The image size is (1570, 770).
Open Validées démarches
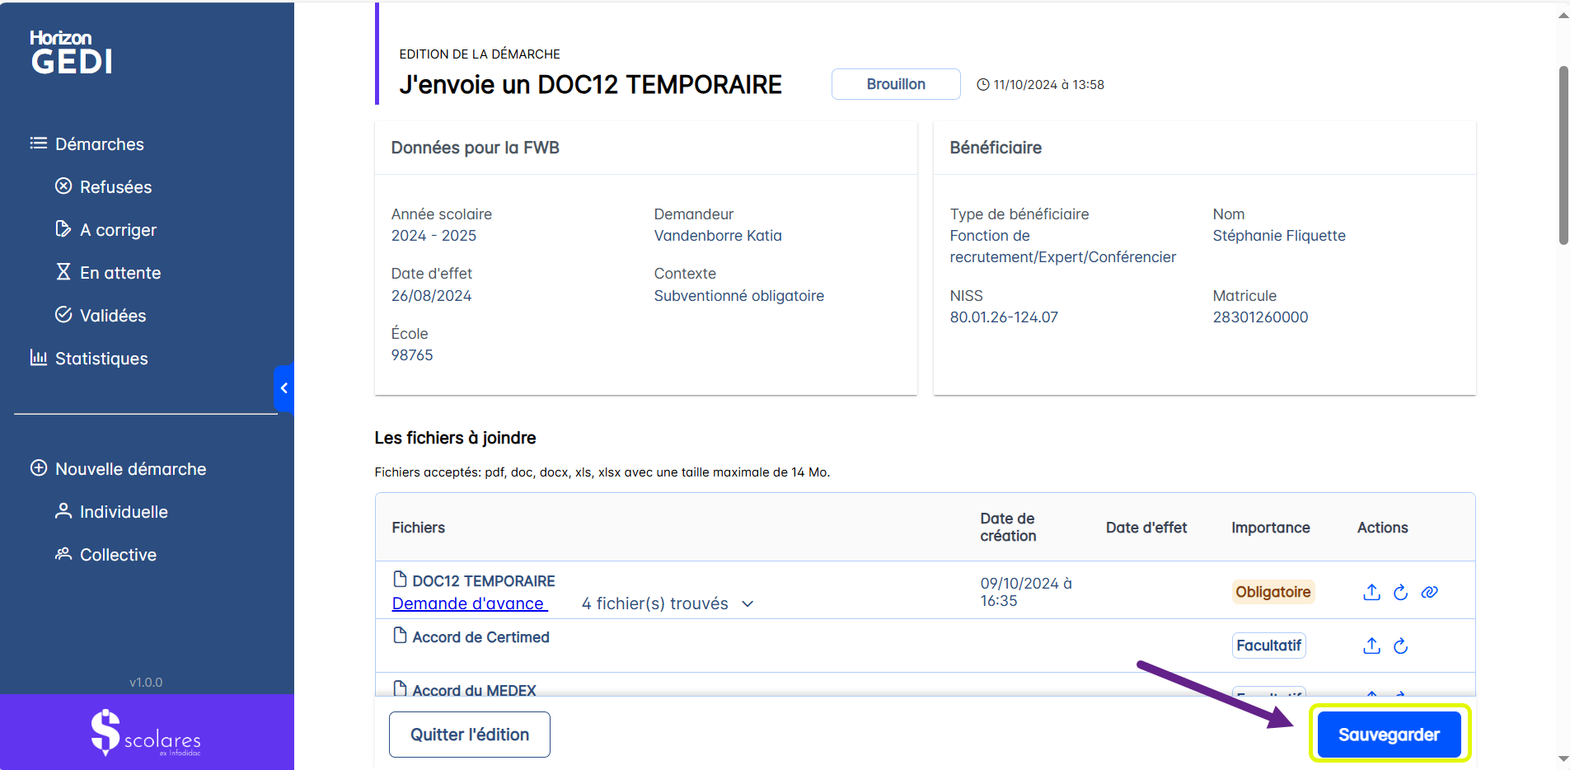(112, 316)
